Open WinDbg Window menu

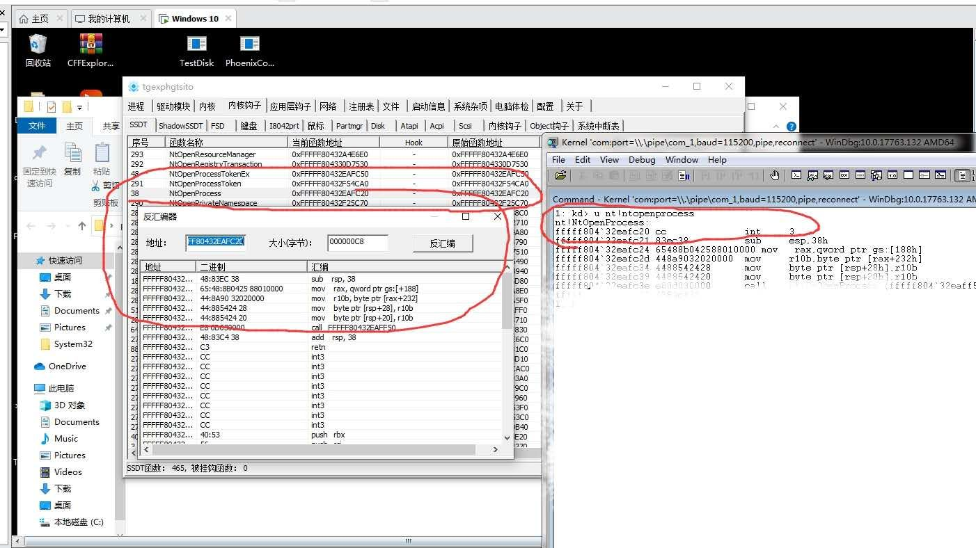[682, 159]
